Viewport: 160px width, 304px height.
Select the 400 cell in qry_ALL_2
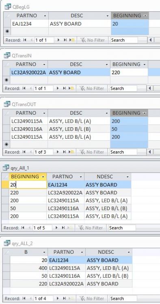pyautogui.click(x=29, y=268)
